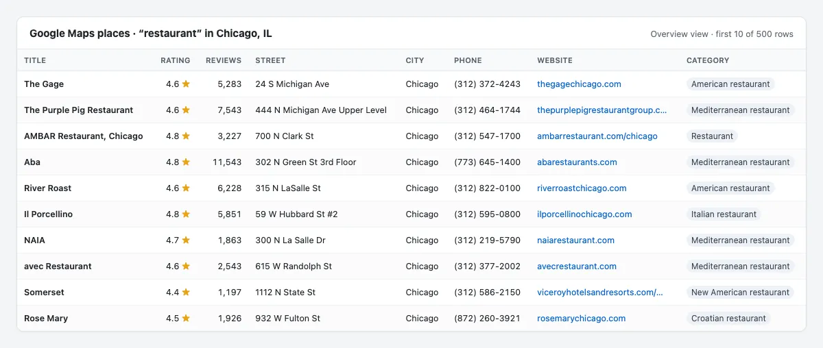Click the star icon in Rose Mary row
Image resolution: width=823 pixels, height=348 pixels.
[x=186, y=318]
